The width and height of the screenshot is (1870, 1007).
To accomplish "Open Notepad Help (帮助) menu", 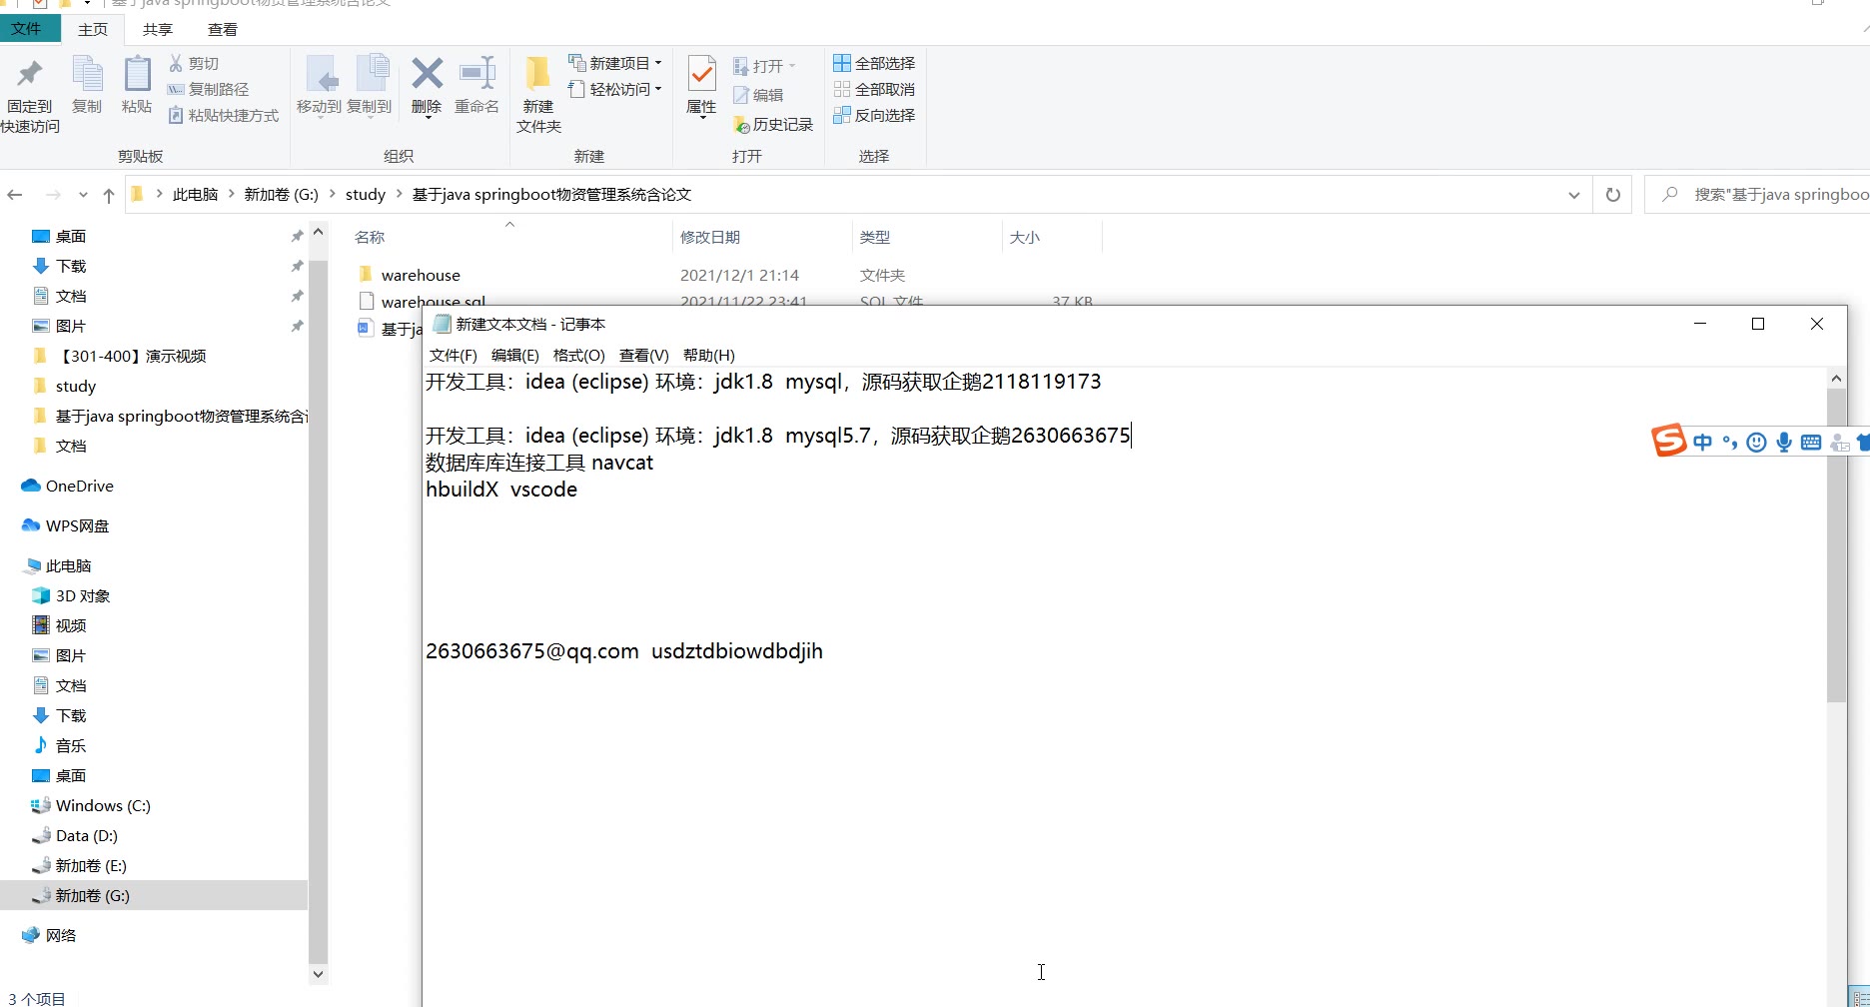I will click(709, 355).
